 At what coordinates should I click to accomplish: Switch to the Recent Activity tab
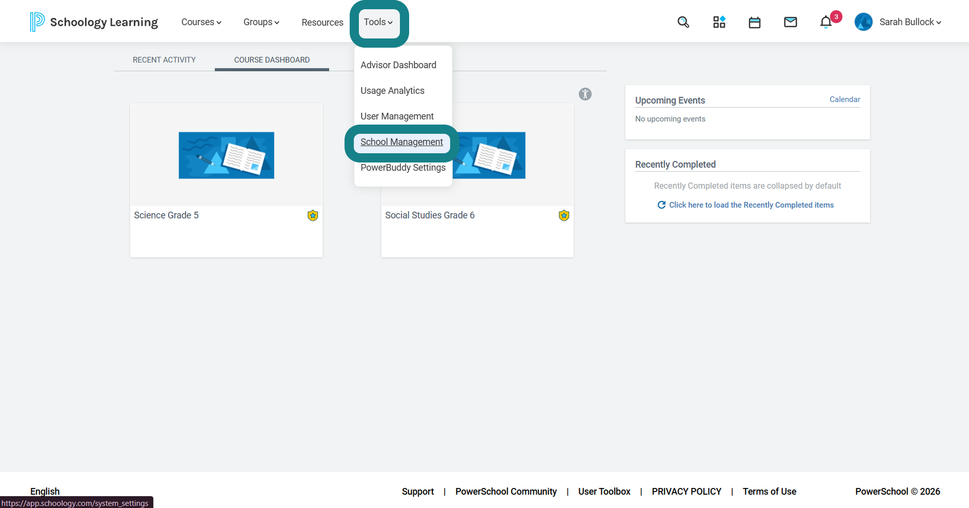(164, 60)
